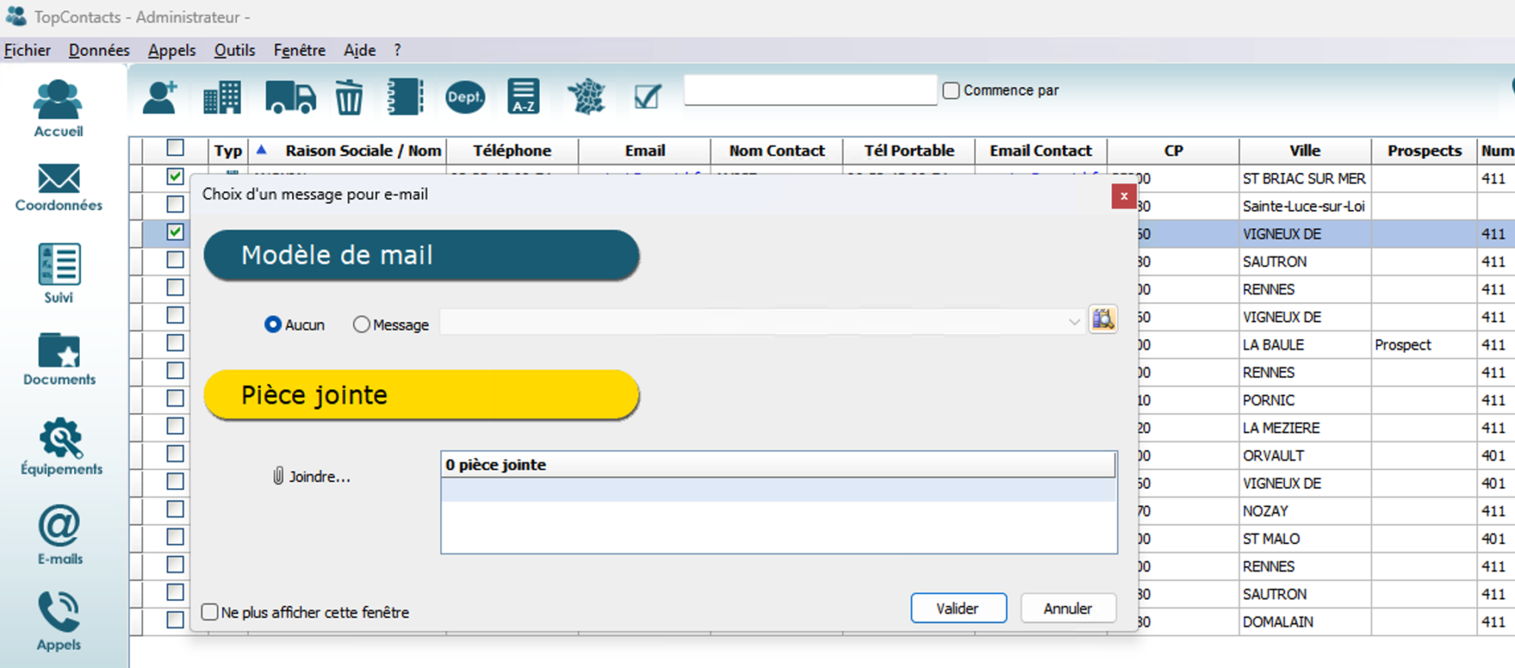This screenshot has height=668, width=1515.
Task: Sort by Raison Sociale / Nom column
Action: point(362,151)
